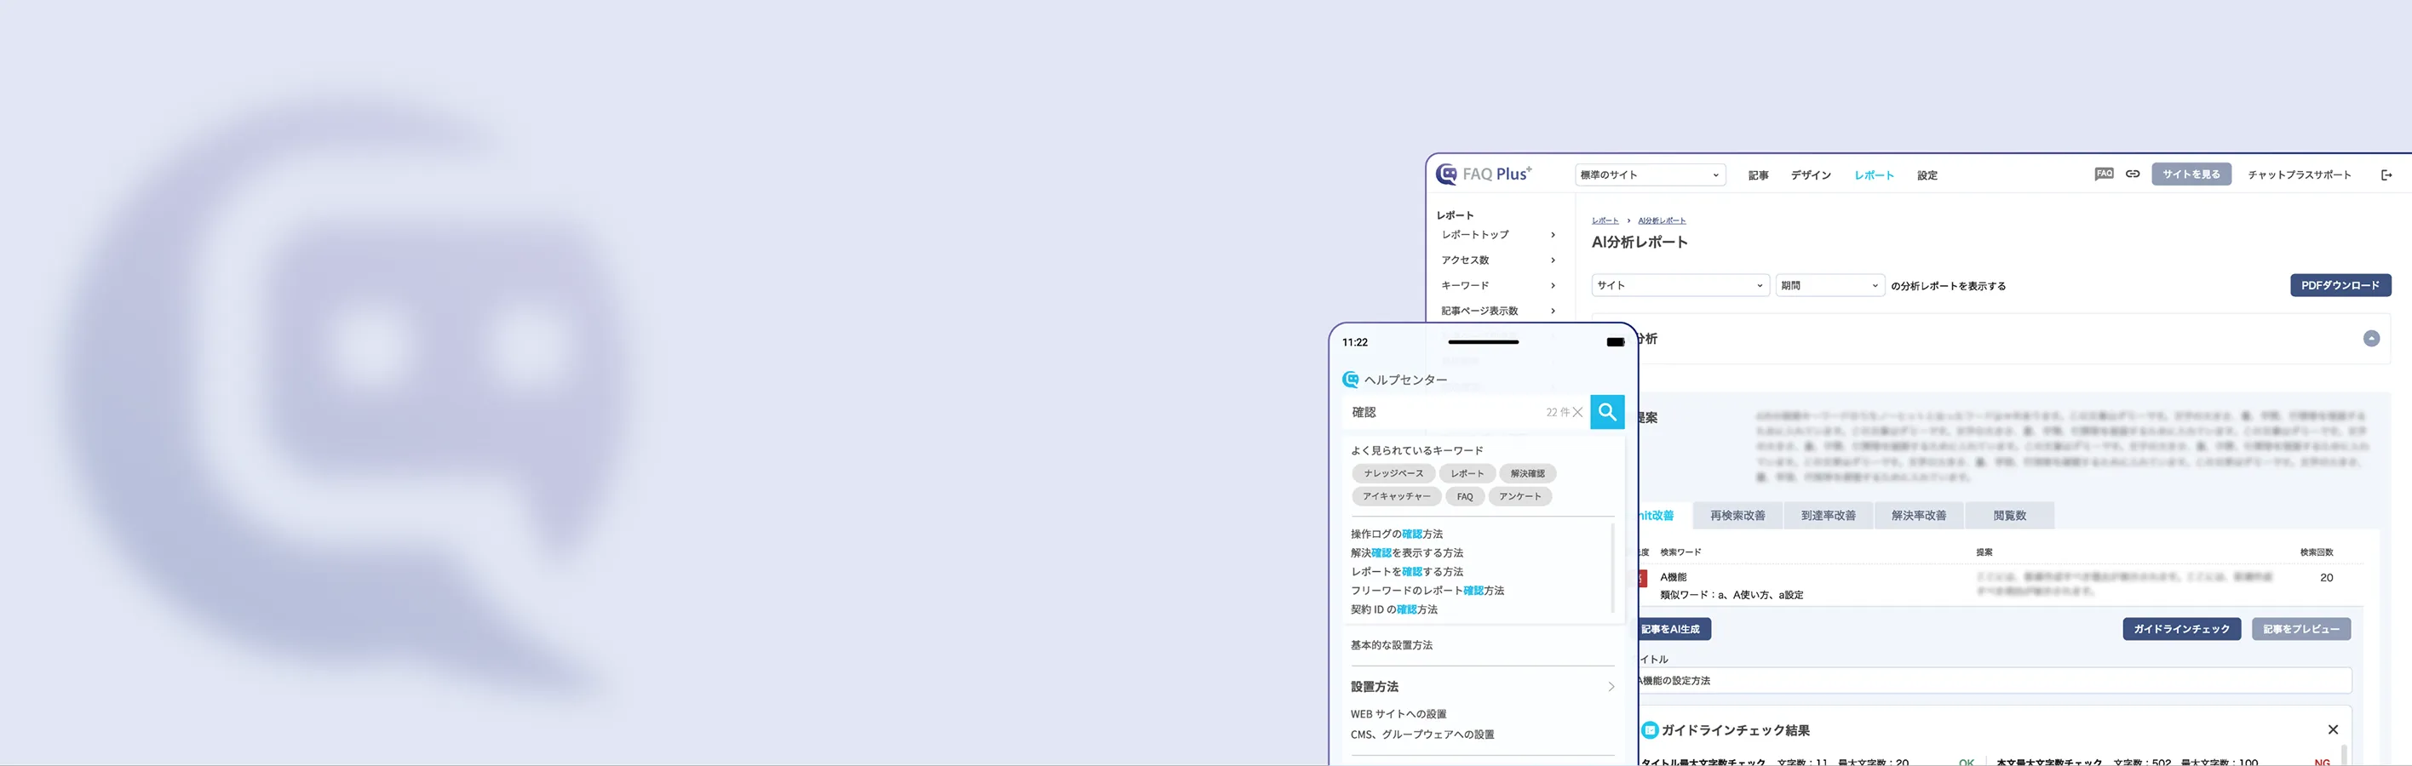Open the 標準のサイト dropdown

(x=1650, y=174)
